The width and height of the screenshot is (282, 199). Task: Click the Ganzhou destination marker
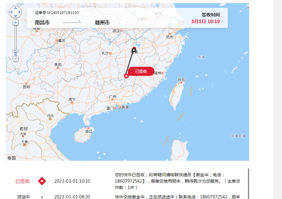coord(126,76)
